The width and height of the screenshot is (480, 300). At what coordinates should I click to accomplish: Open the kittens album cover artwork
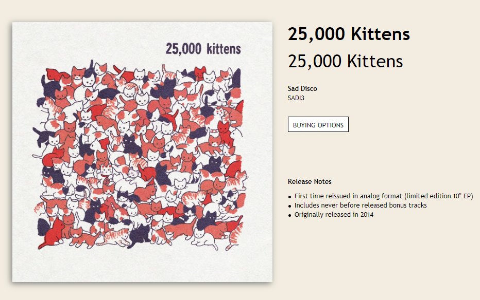(142, 152)
